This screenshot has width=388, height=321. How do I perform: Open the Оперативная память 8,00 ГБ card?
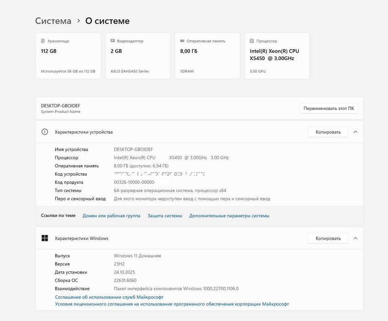click(207, 55)
